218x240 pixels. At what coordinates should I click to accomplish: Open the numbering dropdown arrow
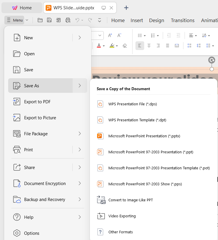pyautogui.click(x=158, y=36)
